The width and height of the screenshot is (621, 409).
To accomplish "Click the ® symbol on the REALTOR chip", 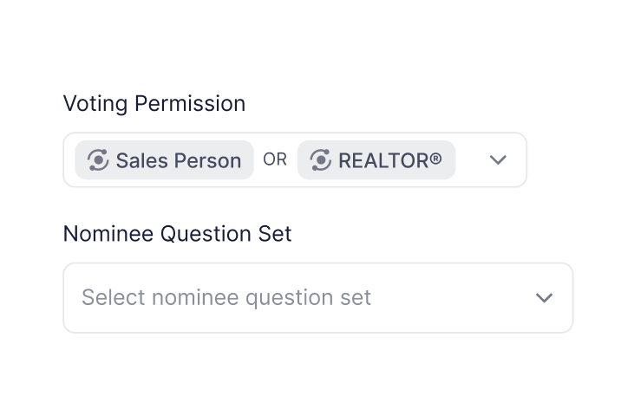I will [435, 159].
